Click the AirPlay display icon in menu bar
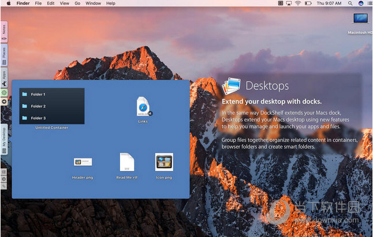Screen dimensions: 373x237 [289, 3]
